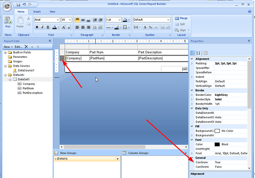Viewport: 255px width, 178px height.
Task: Toggle Italic formatting
Action: pyautogui.click(x=42, y=27)
